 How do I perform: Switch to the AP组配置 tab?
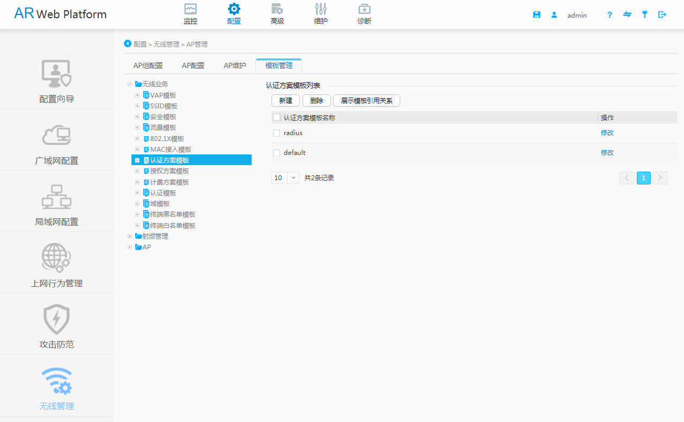coord(149,65)
